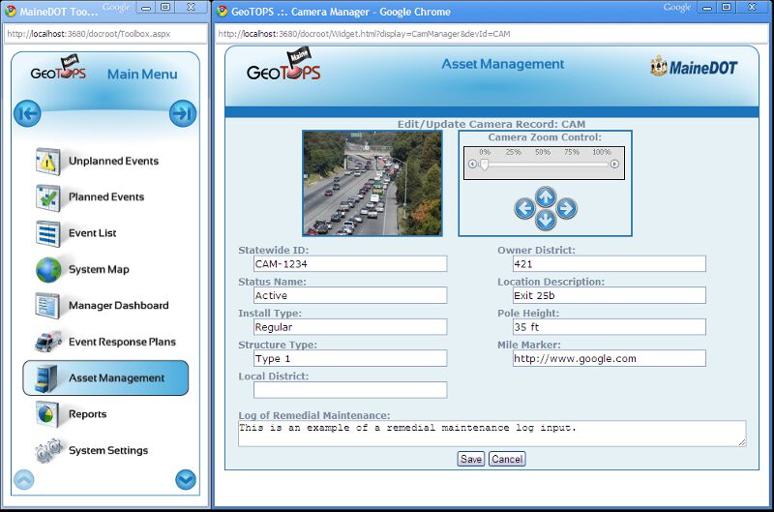
Task: Click zoom slider increase arrow
Action: pyautogui.click(x=614, y=164)
